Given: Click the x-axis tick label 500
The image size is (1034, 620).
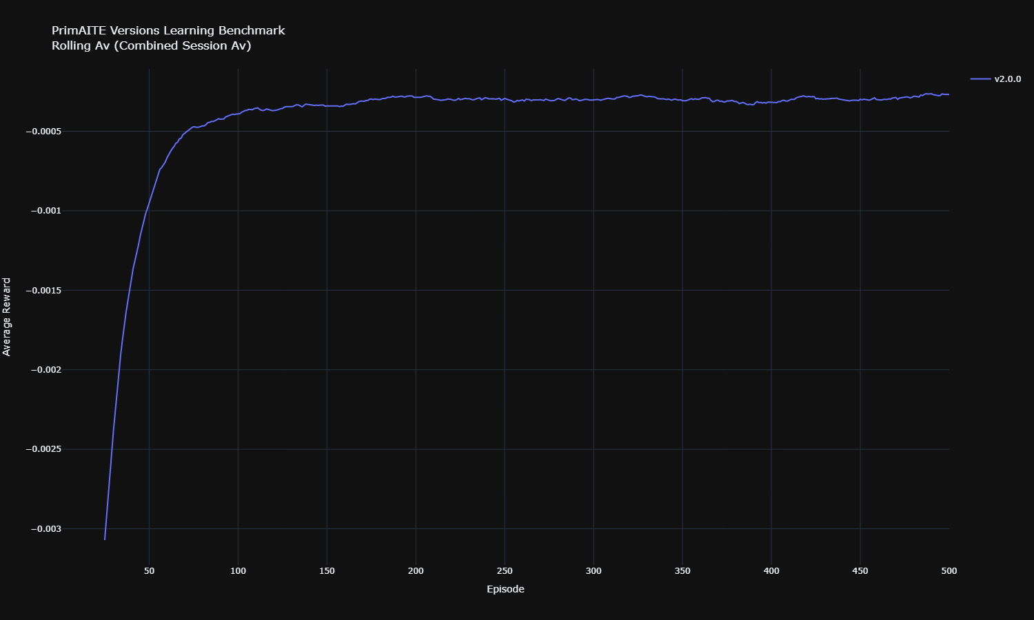Looking at the screenshot, I should click(949, 571).
